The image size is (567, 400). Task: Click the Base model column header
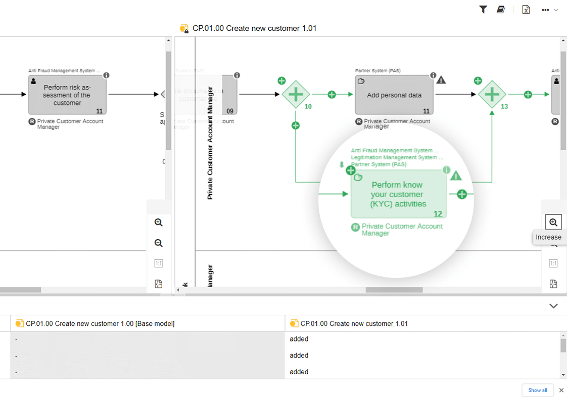100,323
